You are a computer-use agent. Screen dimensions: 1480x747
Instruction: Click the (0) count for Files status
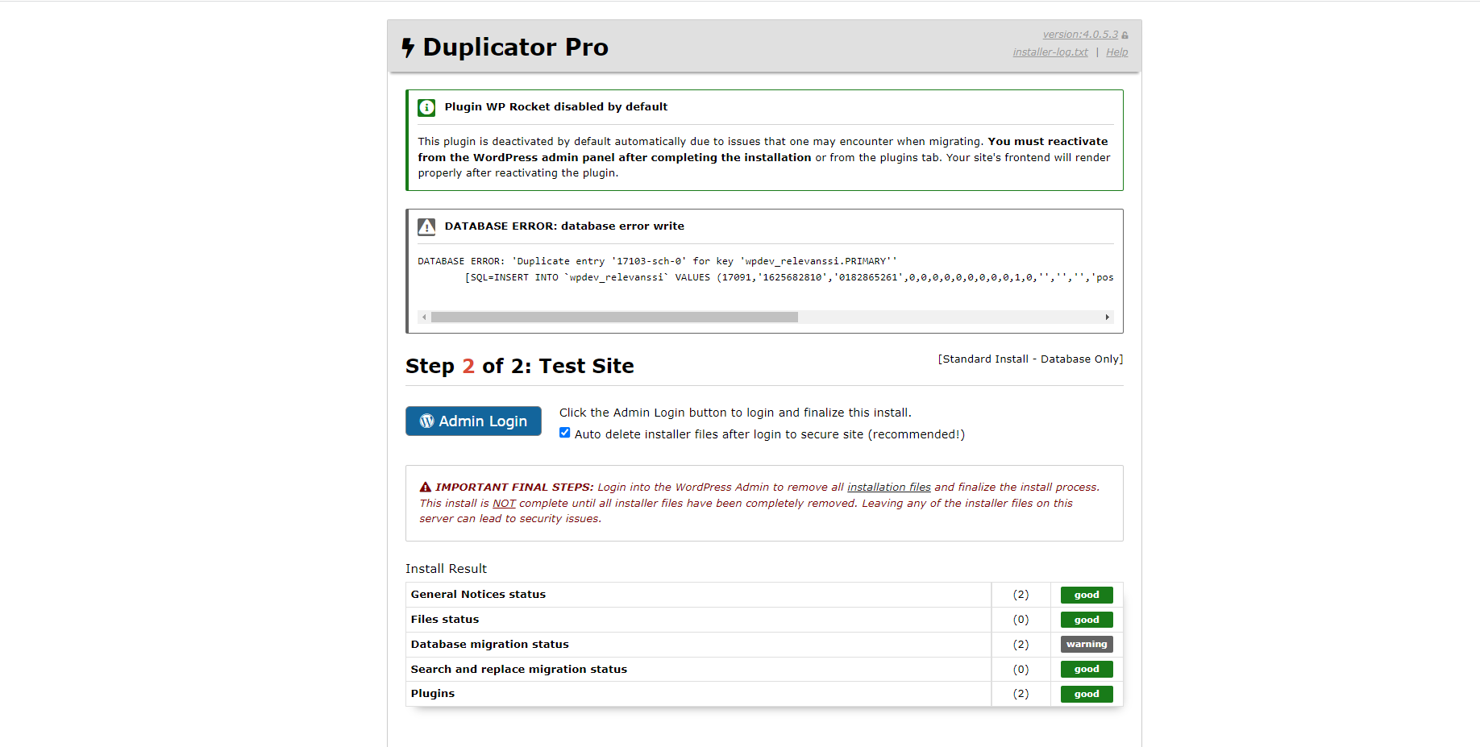point(1021,620)
